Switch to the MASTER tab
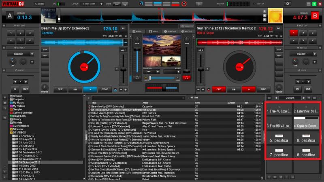Viewport: 324px width, 182px height. pos(186,32)
